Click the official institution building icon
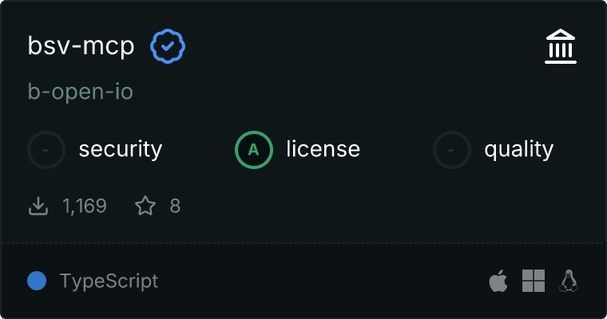The image size is (607, 319). pyautogui.click(x=560, y=47)
